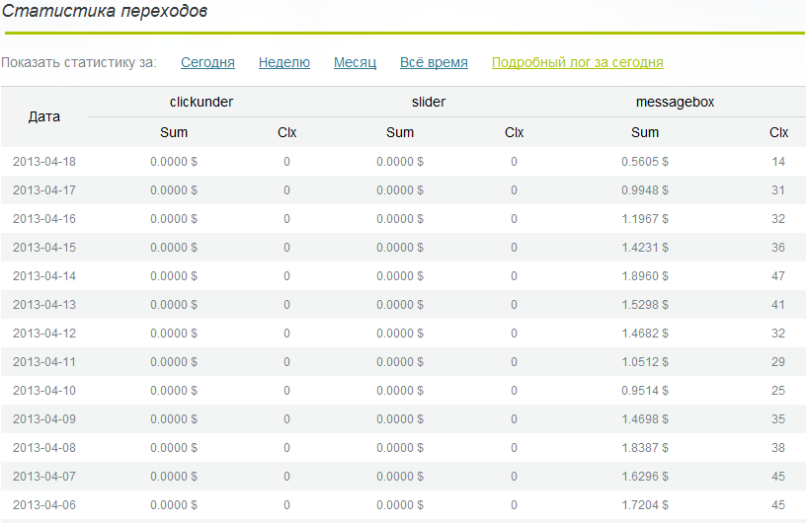Viewport: 806px width, 523px height.
Task: Click the 'Дата' column header
Action: (44, 116)
